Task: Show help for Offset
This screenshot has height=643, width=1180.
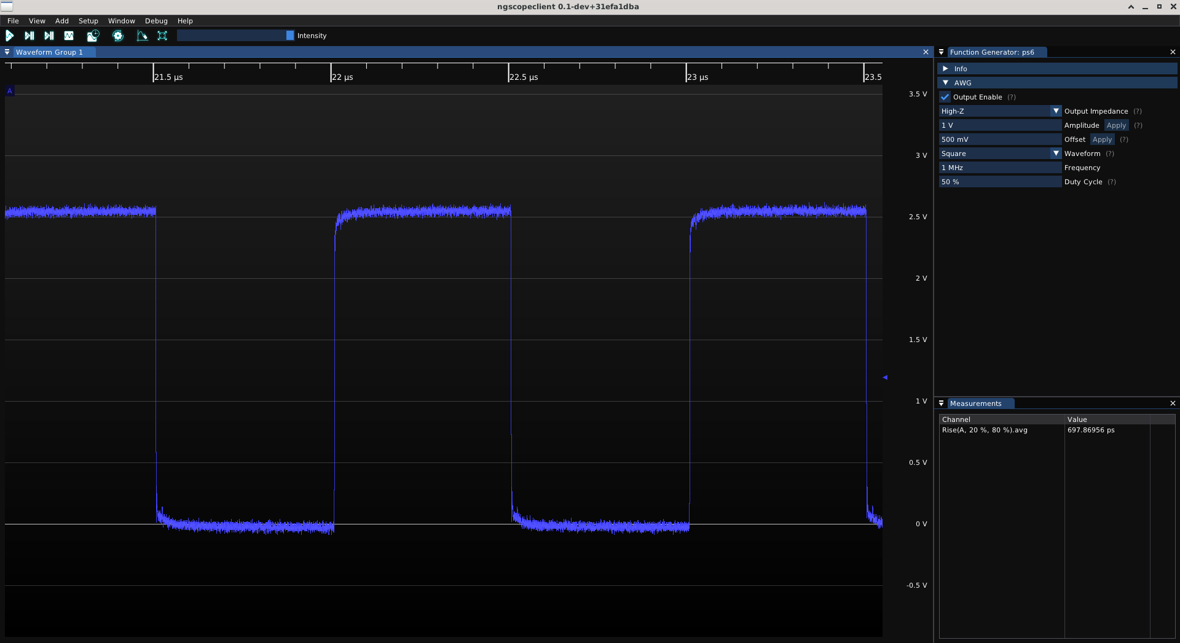Action: (1124, 139)
